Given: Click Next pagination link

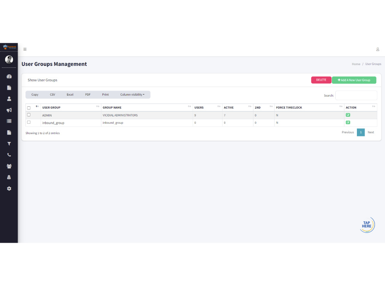Looking at the screenshot, I should pyautogui.click(x=371, y=132).
